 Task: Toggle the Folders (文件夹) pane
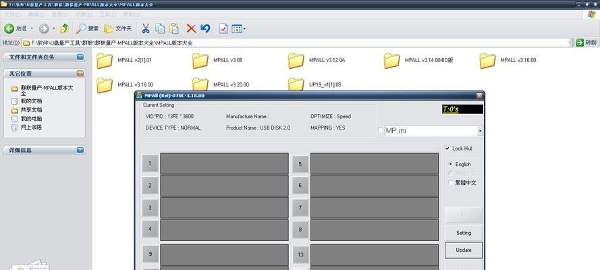[x=118, y=28]
